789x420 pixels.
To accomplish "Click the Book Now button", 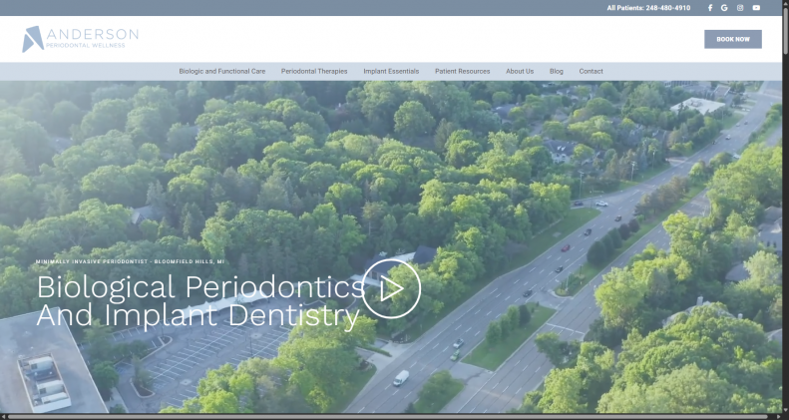I will point(732,39).
